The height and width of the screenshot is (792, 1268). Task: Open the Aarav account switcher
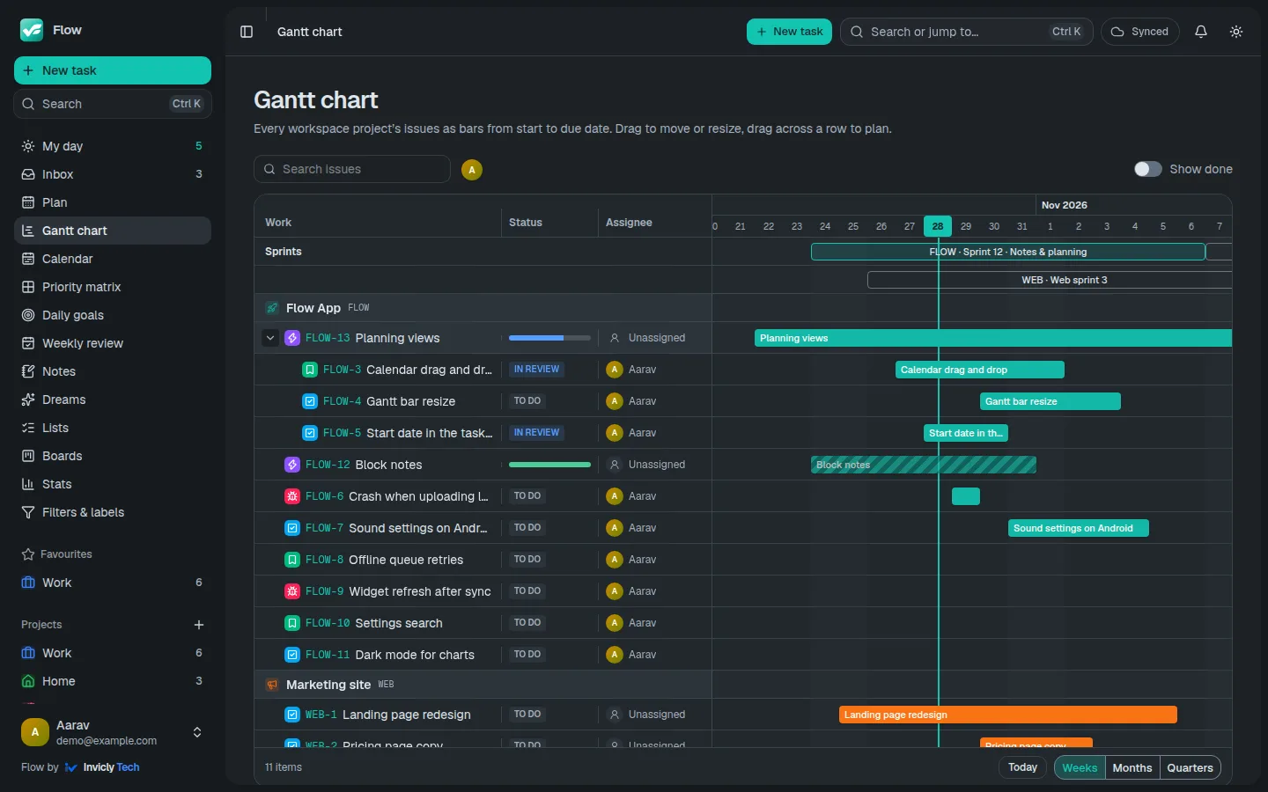(113, 732)
